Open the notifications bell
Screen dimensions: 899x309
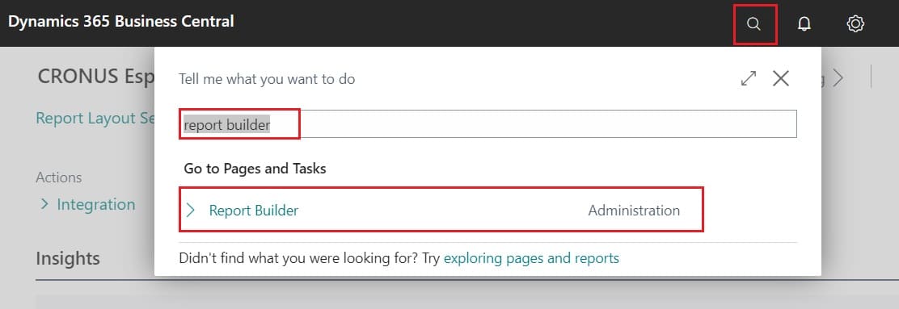pos(804,24)
